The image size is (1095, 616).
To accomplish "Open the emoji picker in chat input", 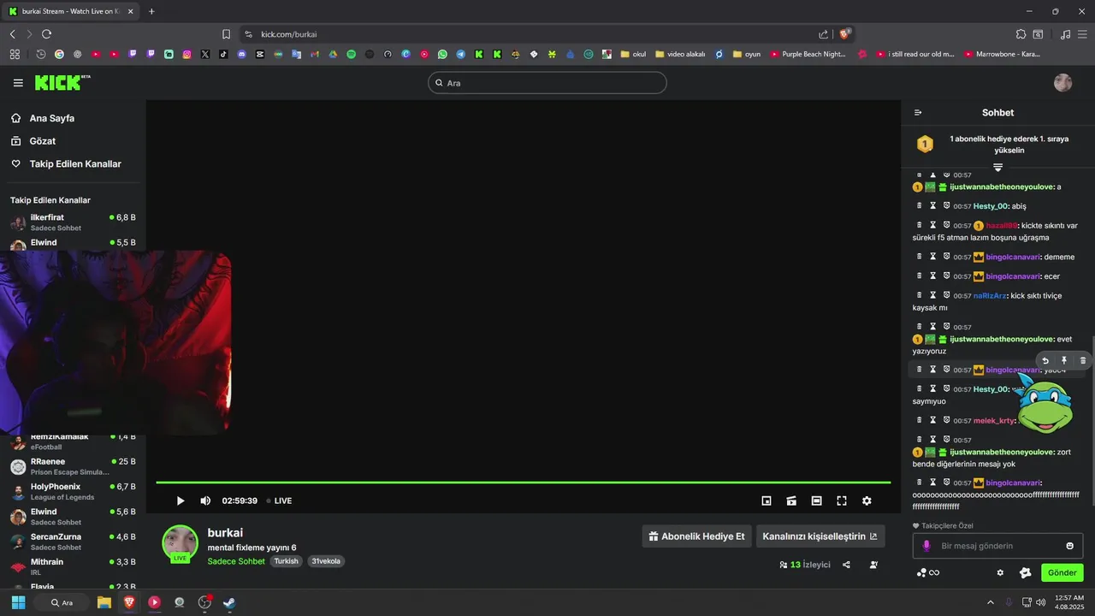I will [x=1069, y=546].
